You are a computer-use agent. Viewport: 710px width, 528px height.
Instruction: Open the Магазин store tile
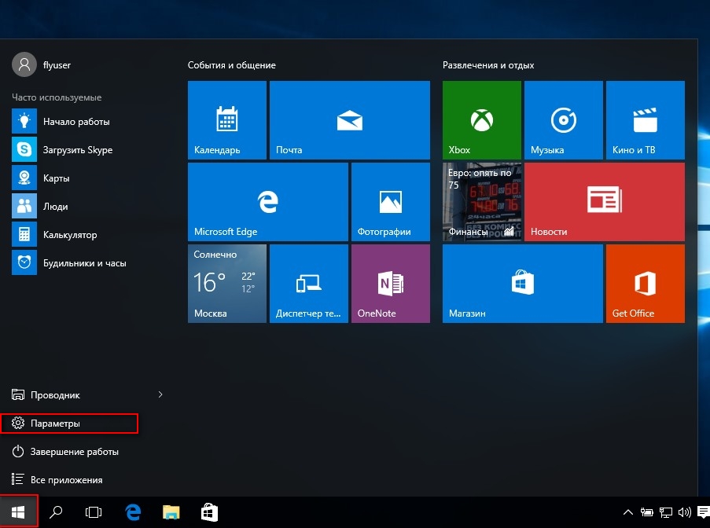[x=523, y=284]
